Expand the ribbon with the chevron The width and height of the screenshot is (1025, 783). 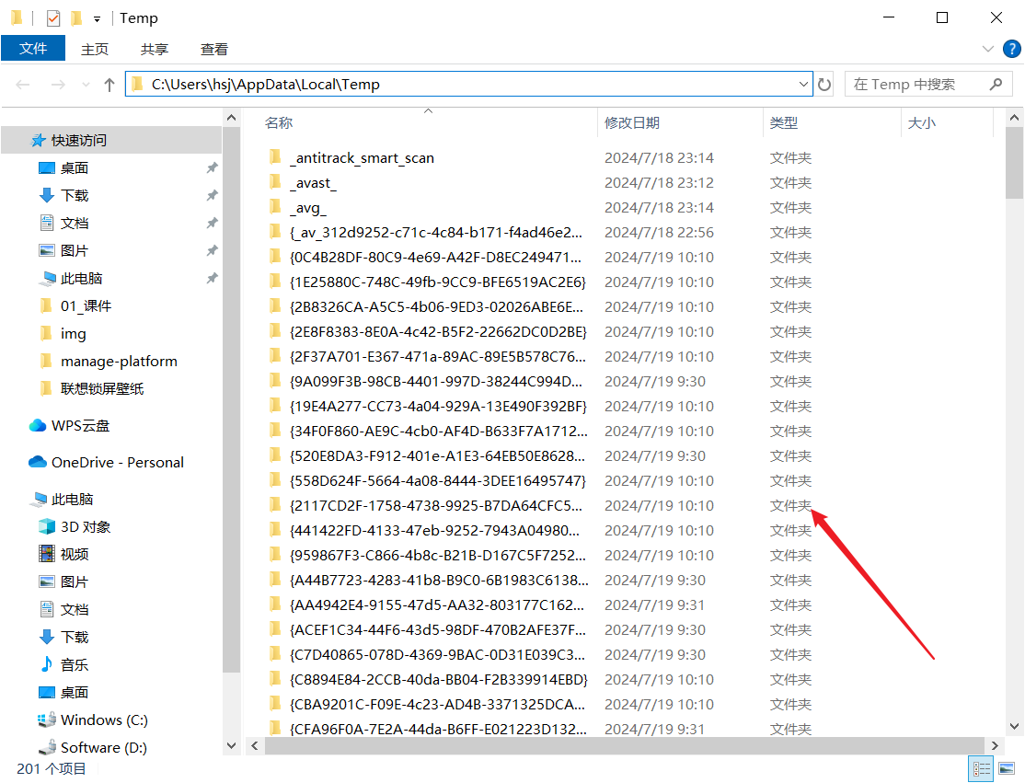tap(988, 49)
